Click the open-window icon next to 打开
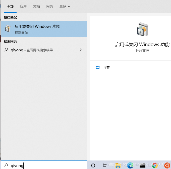The height and width of the screenshot is (169, 171). pyautogui.click(x=98, y=67)
